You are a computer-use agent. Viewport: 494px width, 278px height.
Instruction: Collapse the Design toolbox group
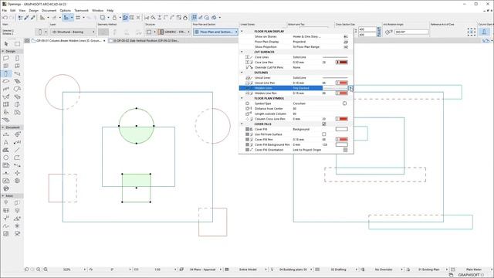pyautogui.click(x=3, y=51)
